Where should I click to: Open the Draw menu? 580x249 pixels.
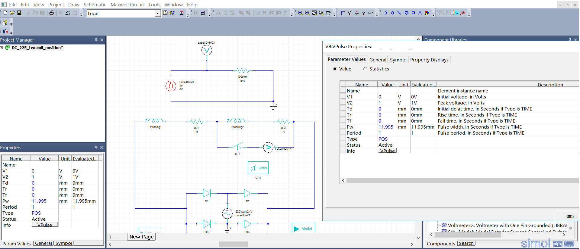[74, 5]
